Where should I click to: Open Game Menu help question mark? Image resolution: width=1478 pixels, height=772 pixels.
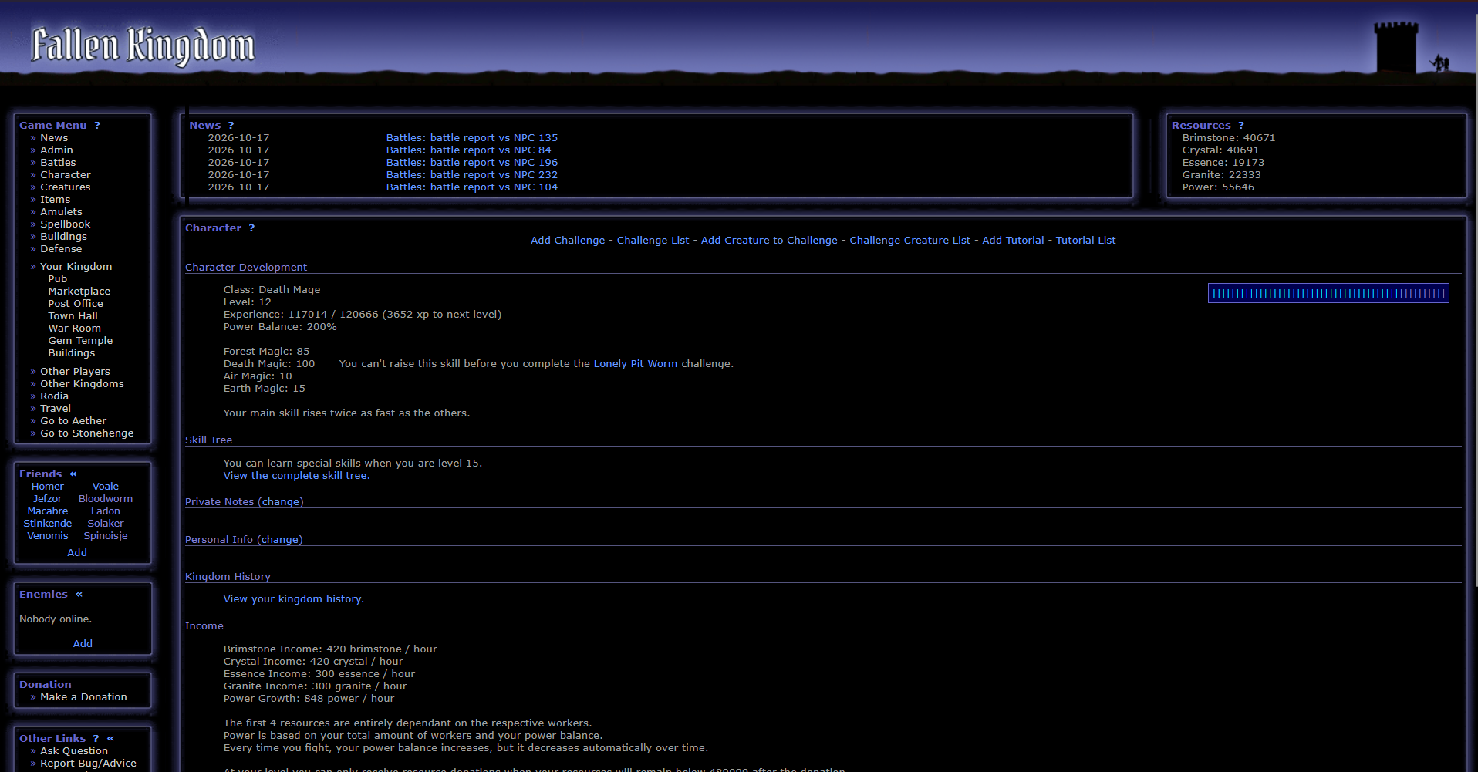[x=97, y=126]
